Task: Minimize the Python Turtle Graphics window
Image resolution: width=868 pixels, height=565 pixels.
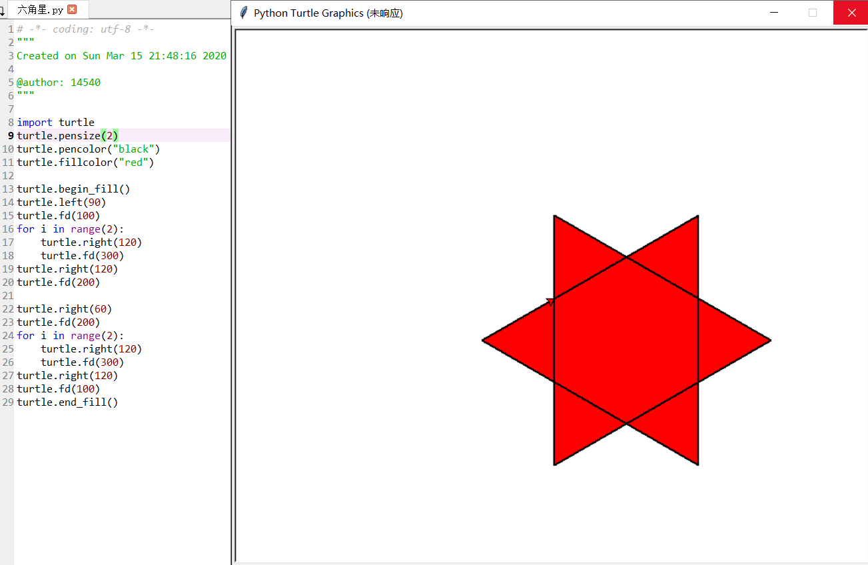Action: pyautogui.click(x=774, y=13)
